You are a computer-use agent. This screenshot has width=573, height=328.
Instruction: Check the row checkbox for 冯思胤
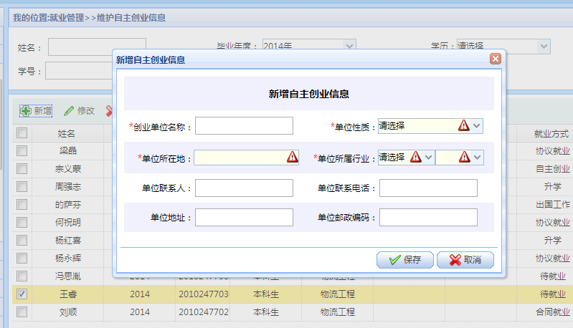point(22,276)
